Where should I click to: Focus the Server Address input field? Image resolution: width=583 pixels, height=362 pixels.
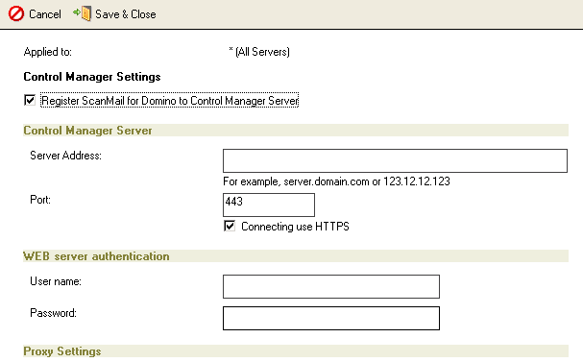pos(395,160)
